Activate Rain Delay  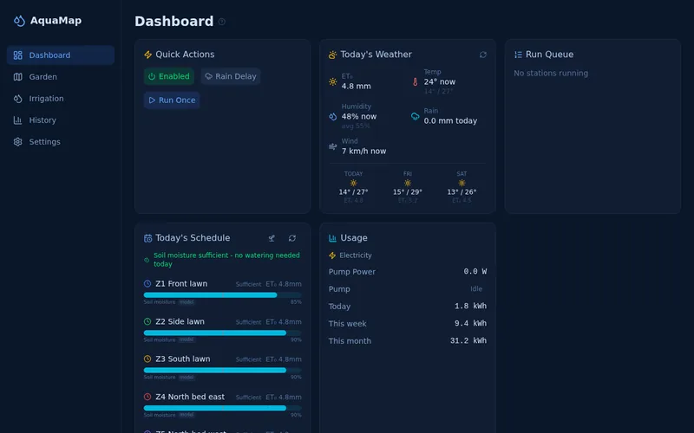point(231,76)
